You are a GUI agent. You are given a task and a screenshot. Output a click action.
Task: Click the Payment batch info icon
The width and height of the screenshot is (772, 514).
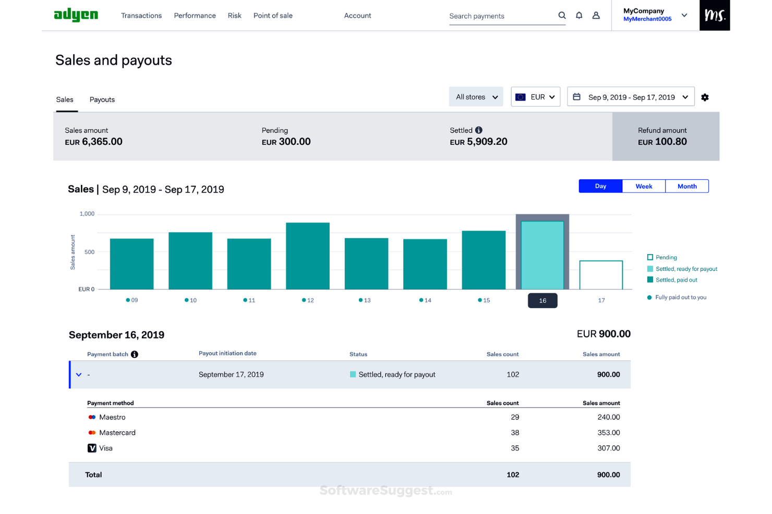[135, 354]
